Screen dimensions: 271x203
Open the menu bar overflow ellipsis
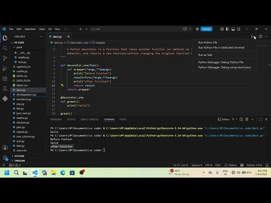(x=66, y=29)
